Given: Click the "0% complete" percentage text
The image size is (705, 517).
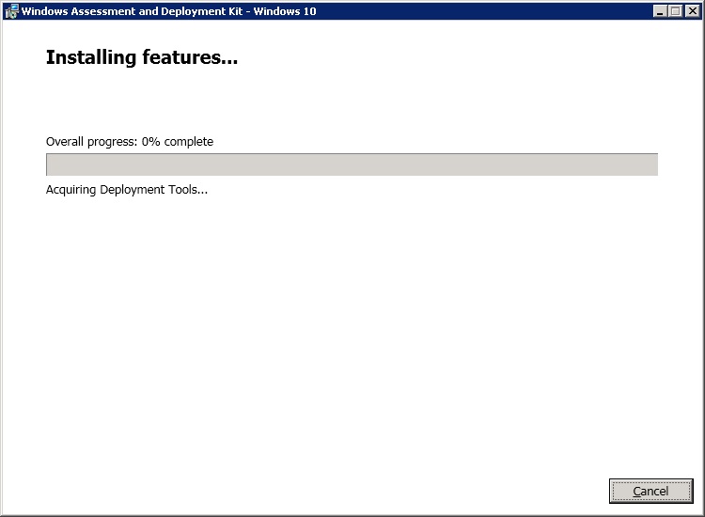Looking at the screenshot, I should (x=178, y=142).
